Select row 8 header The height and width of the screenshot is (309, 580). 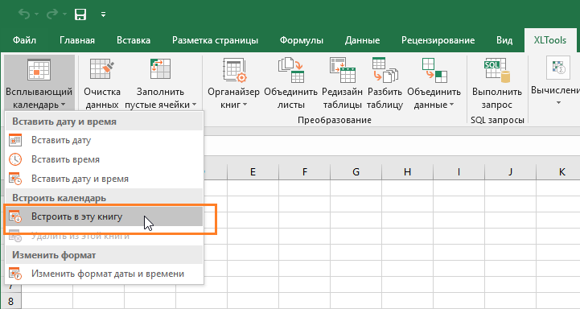tap(10, 301)
